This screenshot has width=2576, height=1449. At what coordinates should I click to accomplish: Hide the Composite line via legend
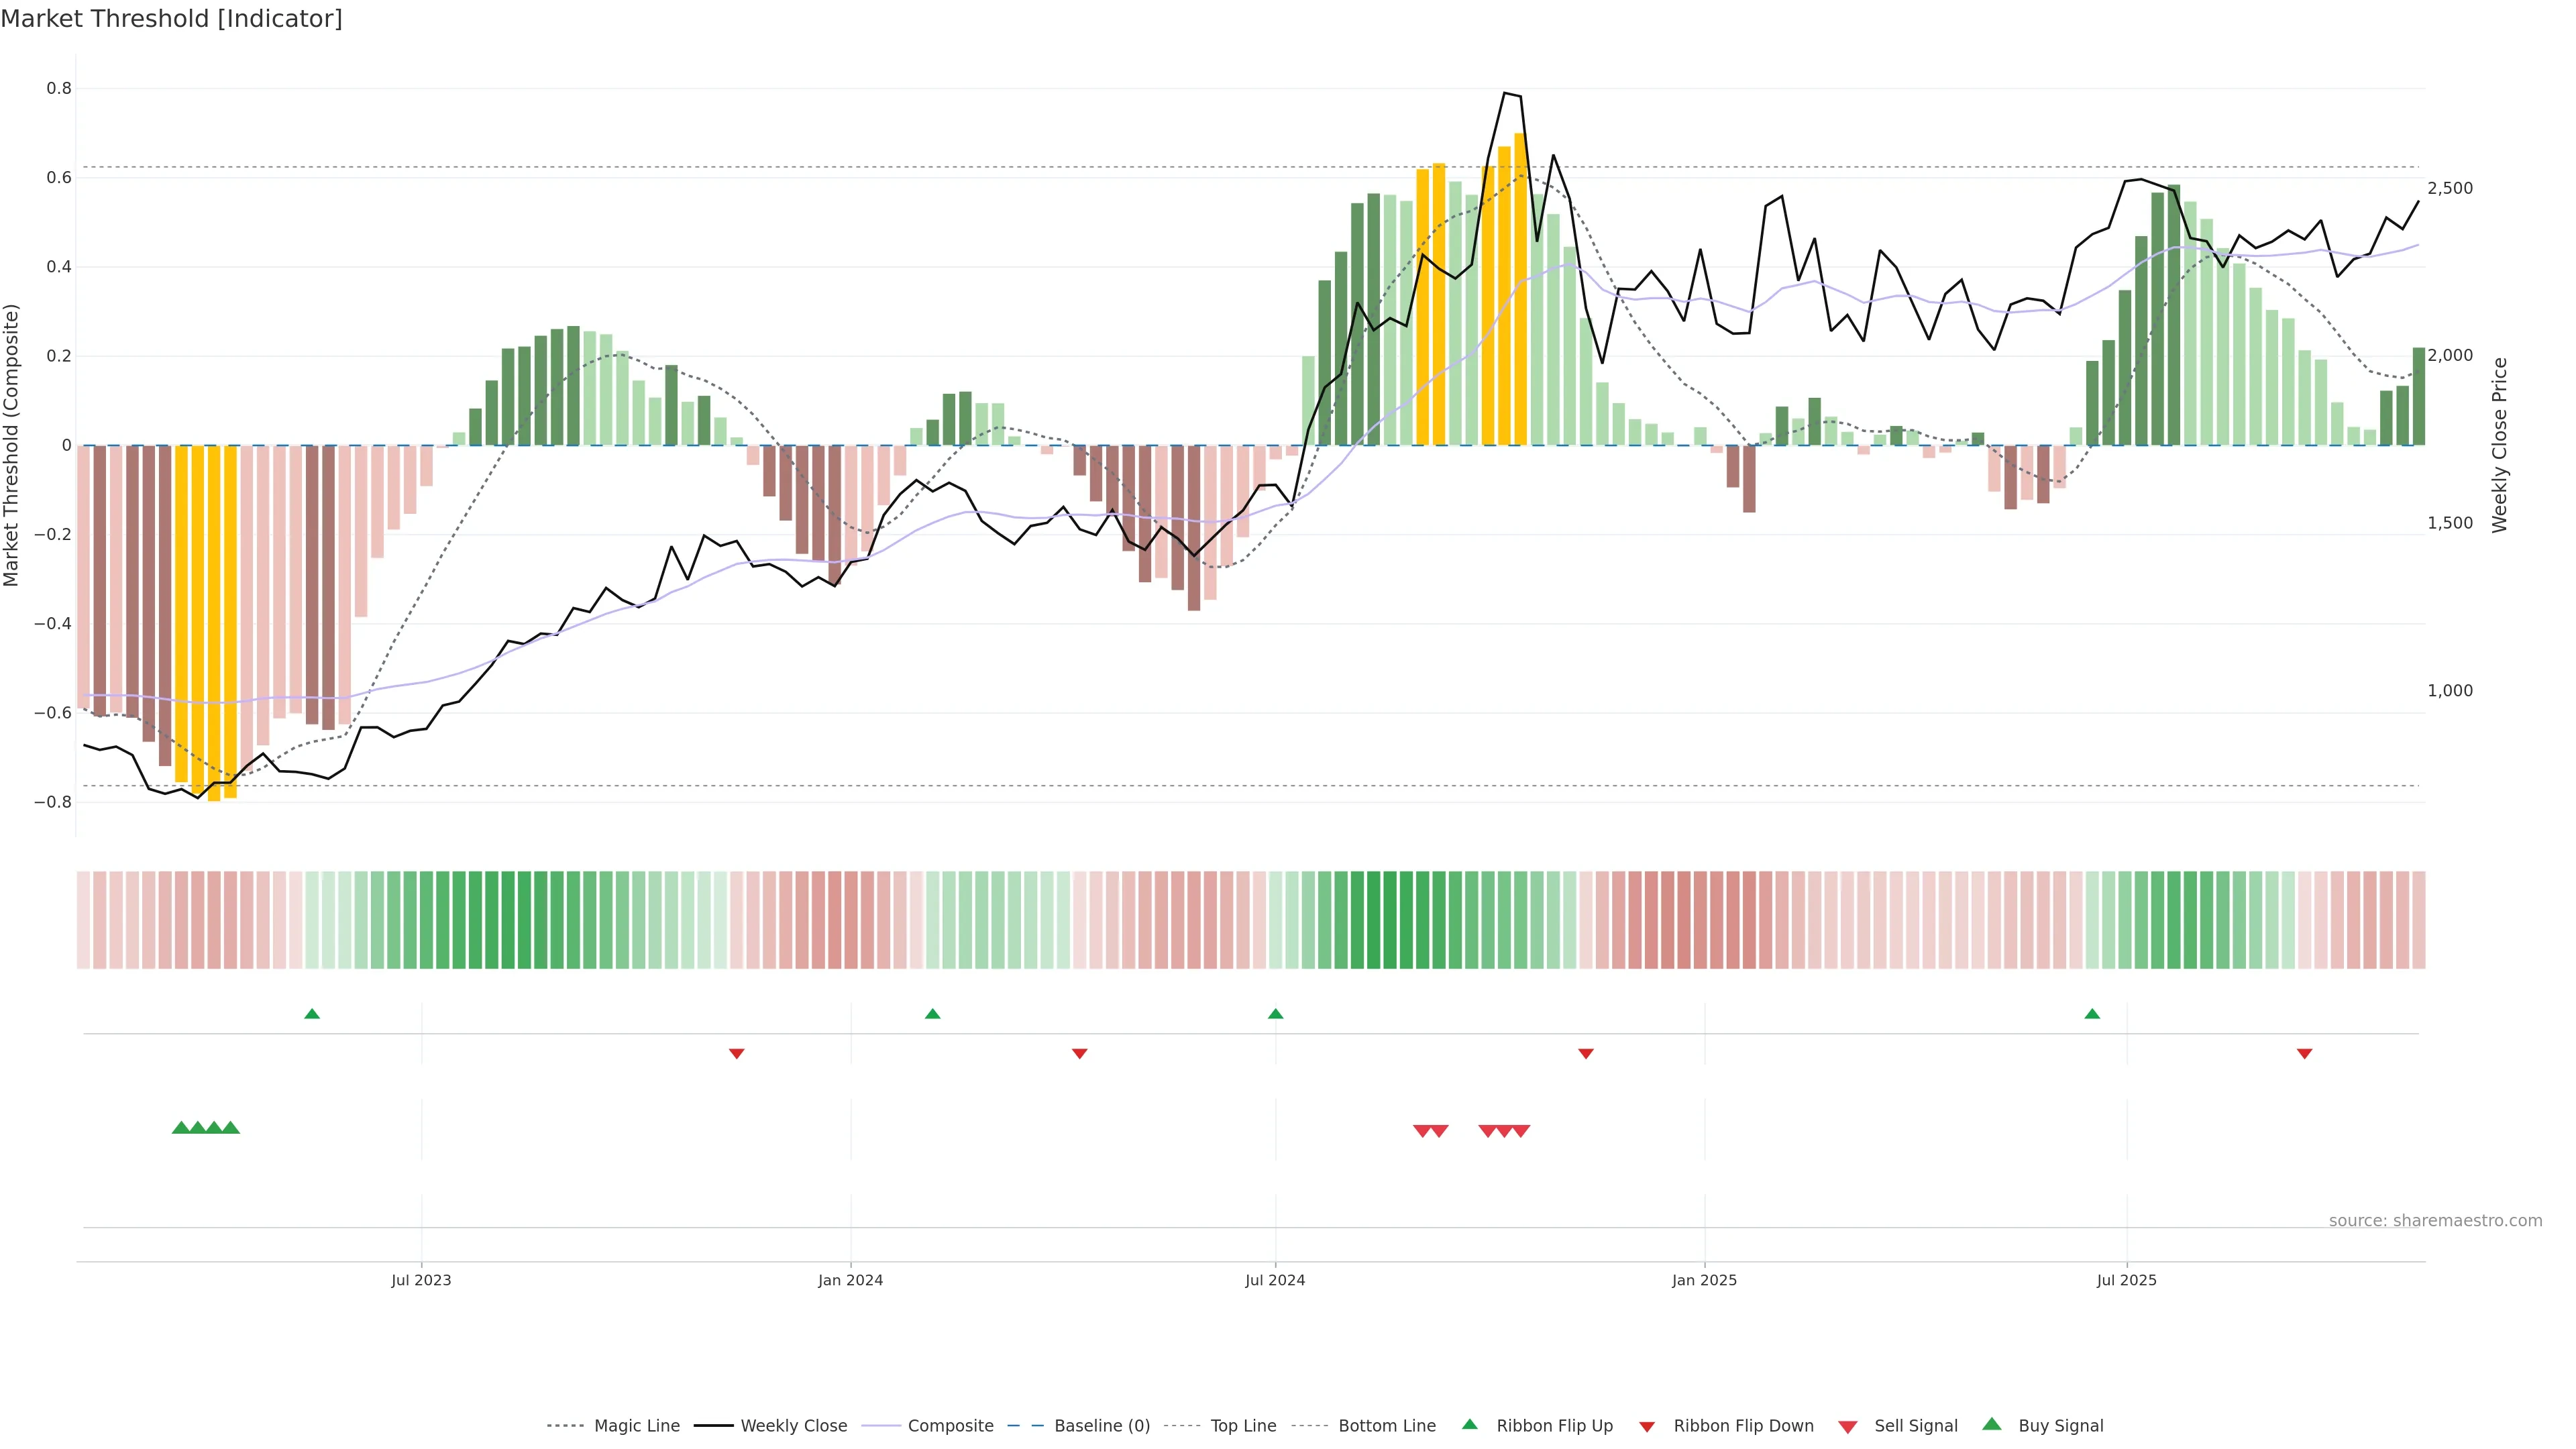tap(950, 1426)
